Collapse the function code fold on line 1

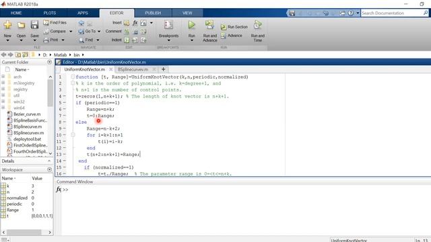[73, 77]
